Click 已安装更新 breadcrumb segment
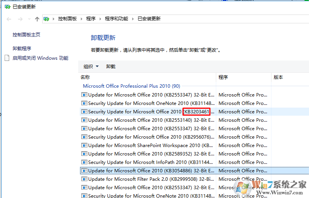The width and height of the screenshot is (309, 198). pyautogui.click(x=149, y=19)
